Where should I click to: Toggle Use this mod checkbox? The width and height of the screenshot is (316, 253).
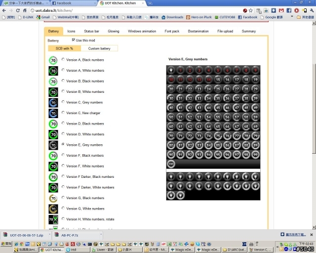click(x=74, y=40)
